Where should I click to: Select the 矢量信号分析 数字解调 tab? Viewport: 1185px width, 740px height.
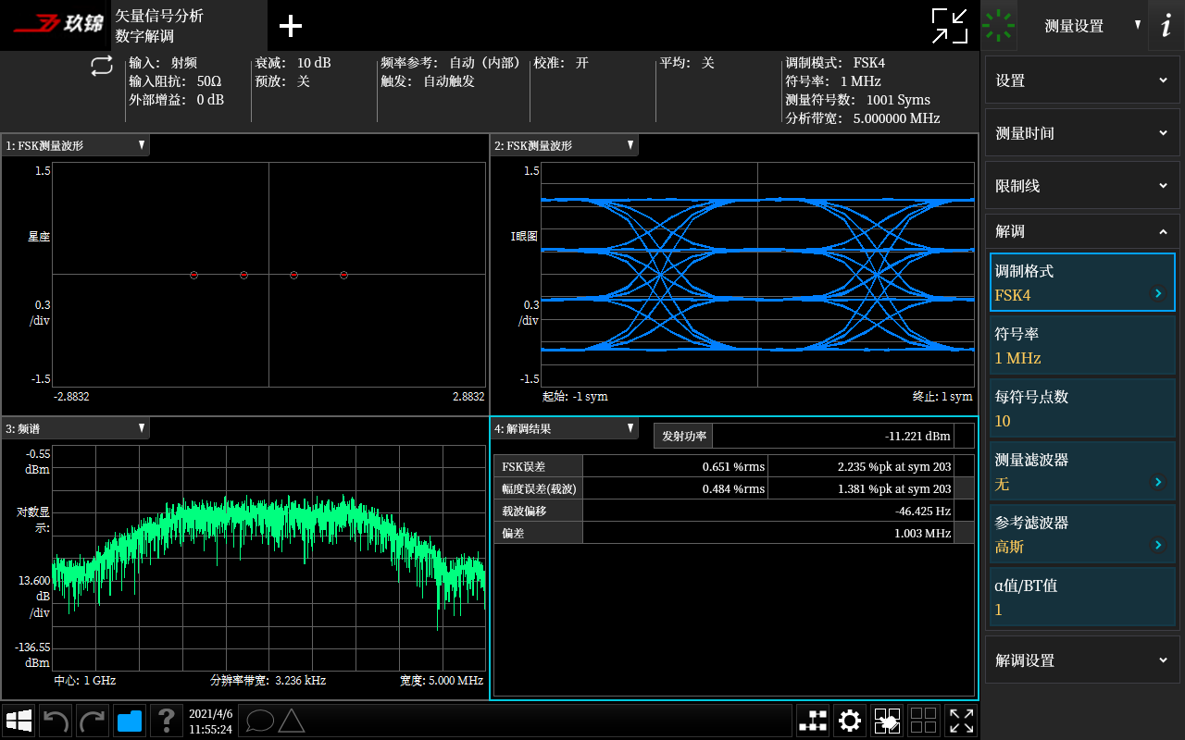click(x=189, y=26)
